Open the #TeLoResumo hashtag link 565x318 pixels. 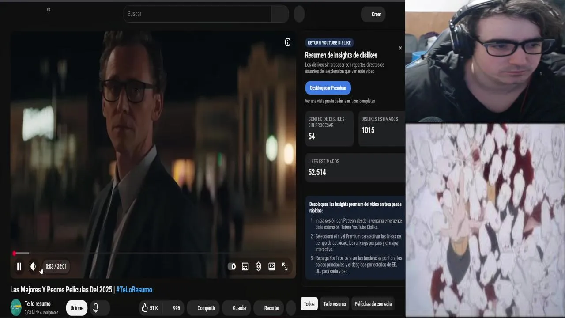[134, 290]
